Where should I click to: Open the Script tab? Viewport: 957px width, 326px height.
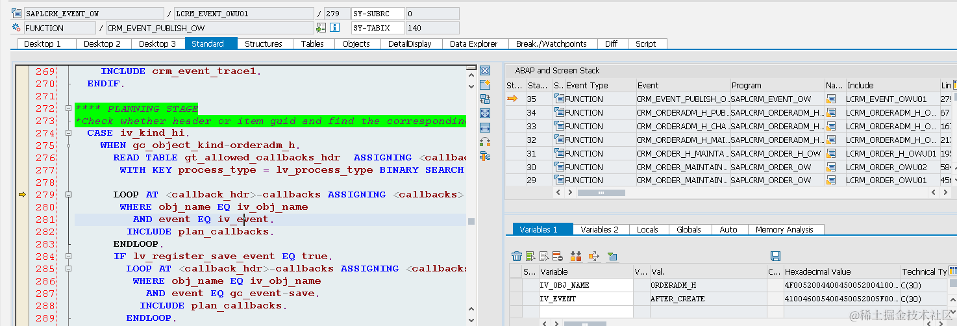646,44
